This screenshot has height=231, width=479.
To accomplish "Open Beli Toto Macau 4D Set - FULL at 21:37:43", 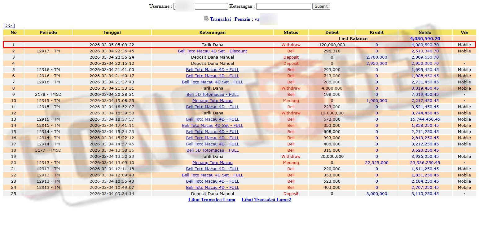I will point(212,82).
